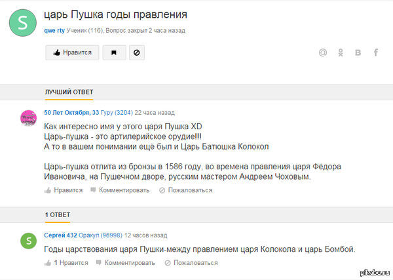Click the bookmark icon button
The image size is (393, 280).
(114, 52)
